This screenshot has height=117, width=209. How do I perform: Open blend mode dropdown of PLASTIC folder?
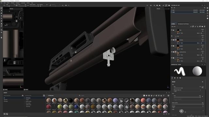203,57
